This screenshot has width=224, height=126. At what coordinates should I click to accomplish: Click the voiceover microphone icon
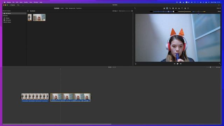[136, 64]
